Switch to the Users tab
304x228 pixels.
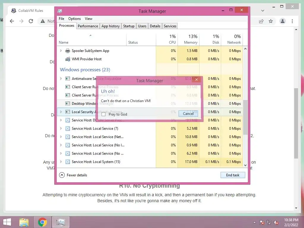[142, 26]
